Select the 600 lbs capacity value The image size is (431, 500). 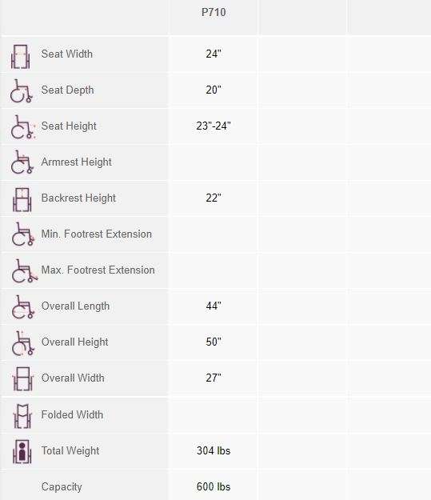click(x=214, y=486)
